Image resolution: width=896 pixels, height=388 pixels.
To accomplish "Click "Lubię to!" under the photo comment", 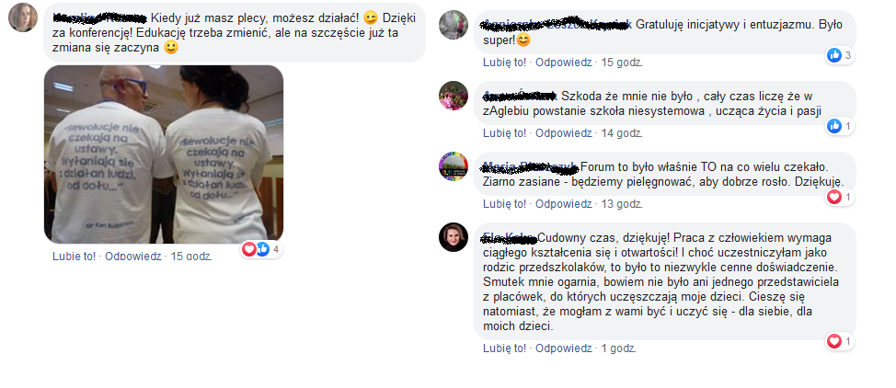I will click(75, 256).
